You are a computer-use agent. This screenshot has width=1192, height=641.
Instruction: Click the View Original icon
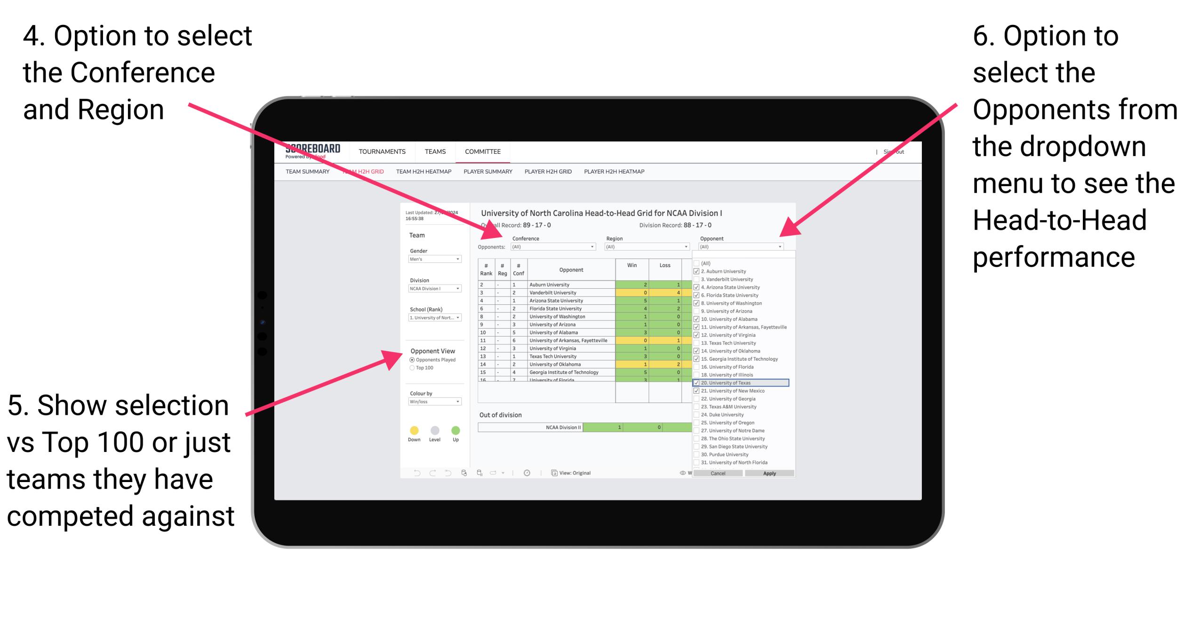click(551, 473)
